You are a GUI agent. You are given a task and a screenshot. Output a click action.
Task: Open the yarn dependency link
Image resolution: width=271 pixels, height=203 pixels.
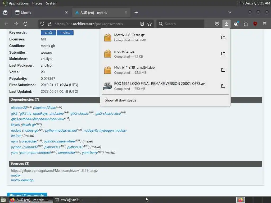(14, 153)
